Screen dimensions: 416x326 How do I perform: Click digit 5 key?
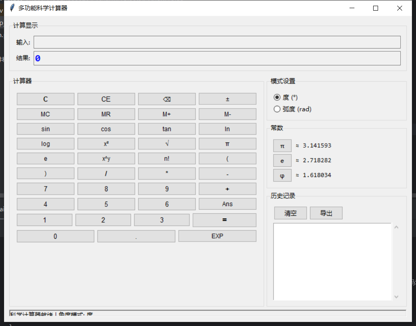click(x=106, y=204)
